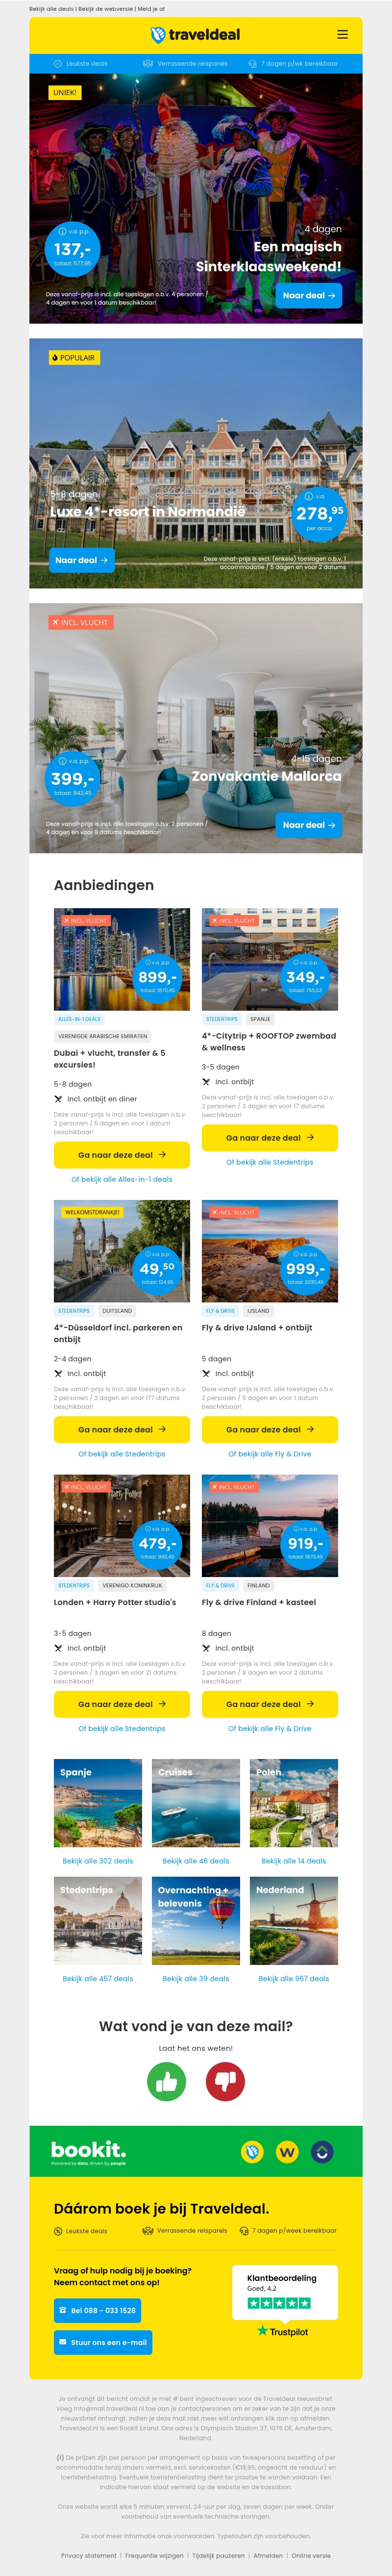
Task: Click the Trustpilot star rating bar
Action: point(279,2303)
